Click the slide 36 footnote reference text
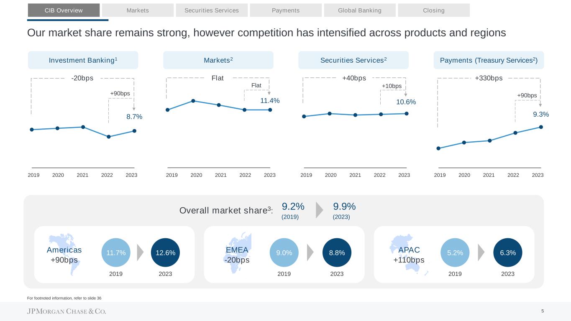Image resolution: width=571 pixels, height=321 pixels. (x=64, y=298)
